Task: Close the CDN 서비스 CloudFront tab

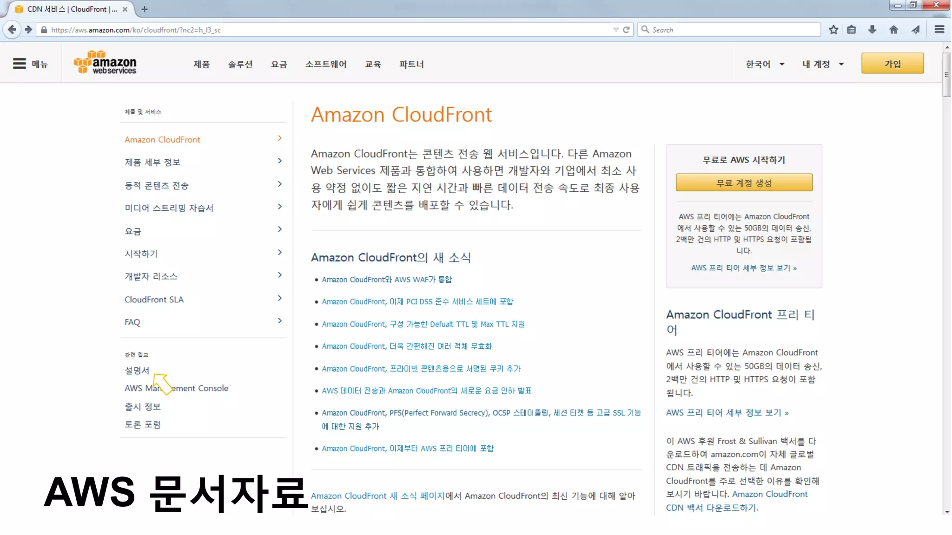Action: [125, 9]
